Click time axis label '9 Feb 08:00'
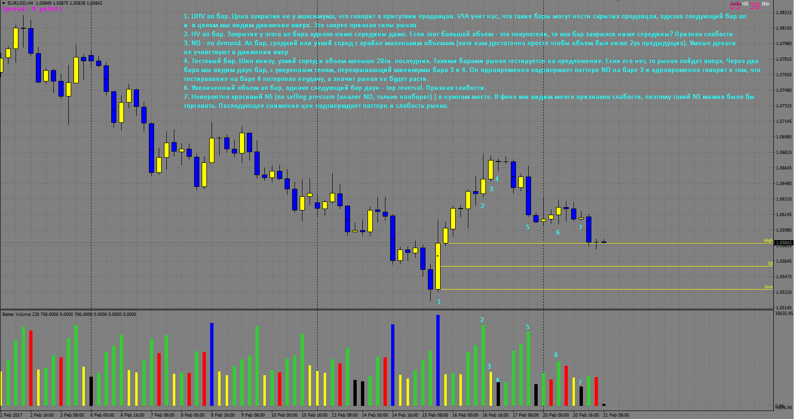This screenshot has height=419, width=794. point(253,415)
